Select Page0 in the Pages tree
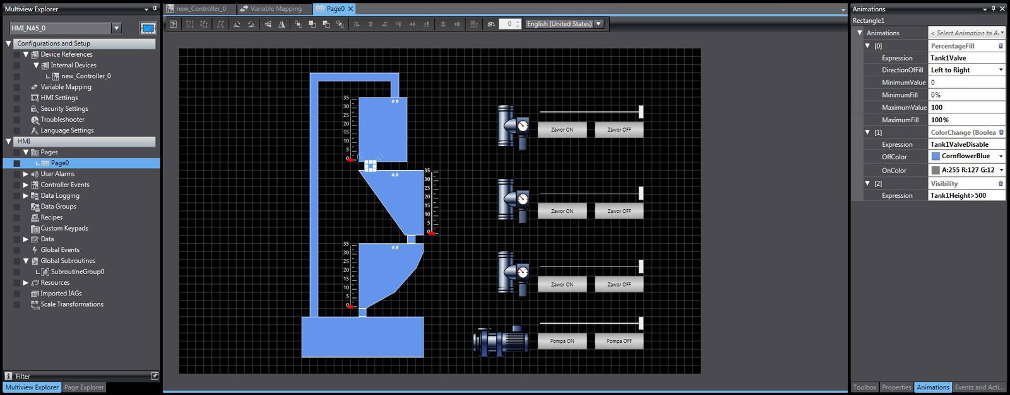 tap(60, 163)
